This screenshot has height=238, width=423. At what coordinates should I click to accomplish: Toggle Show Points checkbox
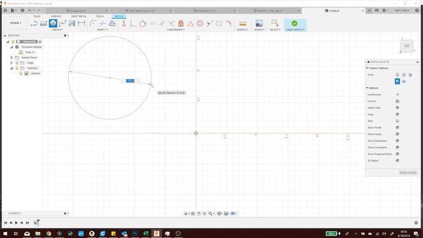[x=397, y=134]
